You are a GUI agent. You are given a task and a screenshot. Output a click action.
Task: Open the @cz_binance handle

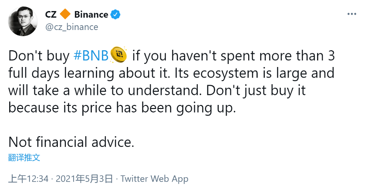tap(71, 27)
